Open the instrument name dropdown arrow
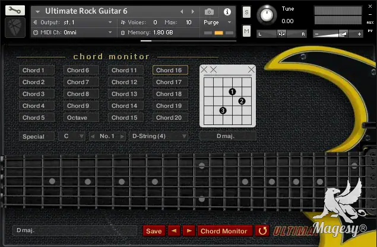The height and width of the screenshot is (247, 377). coord(37,11)
